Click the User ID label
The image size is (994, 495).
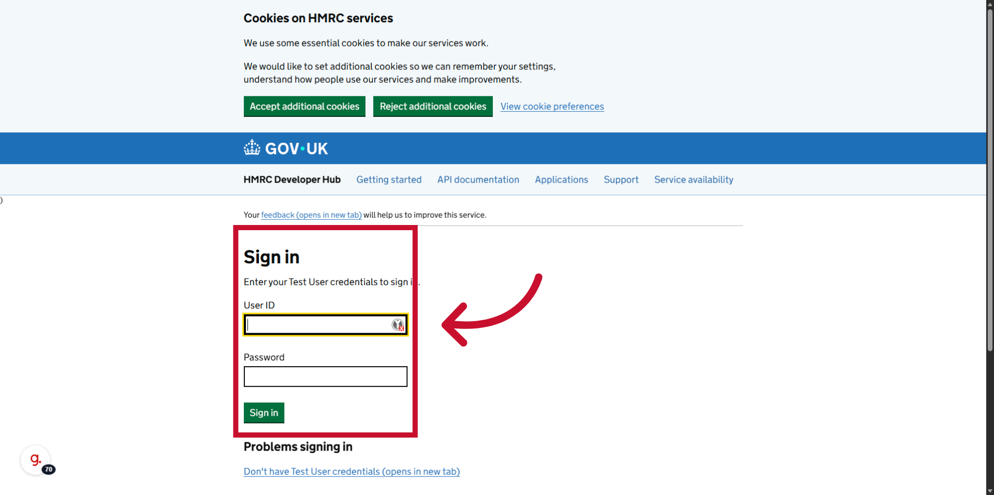click(x=259, y=305)
